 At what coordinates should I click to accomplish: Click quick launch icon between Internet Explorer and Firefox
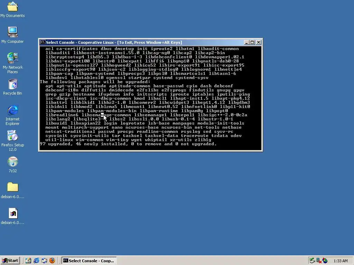tap(44, 261)
